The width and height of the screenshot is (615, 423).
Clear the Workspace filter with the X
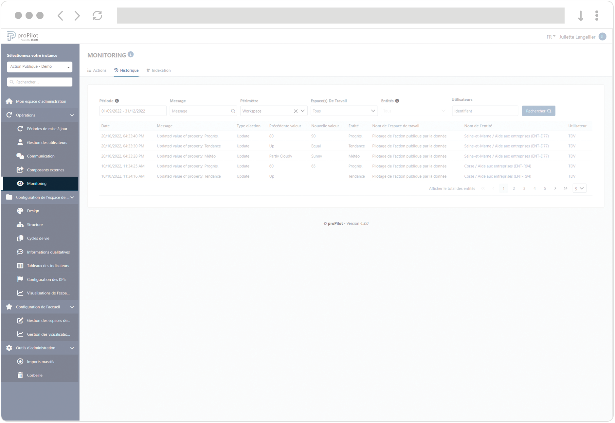click(296, 111)
